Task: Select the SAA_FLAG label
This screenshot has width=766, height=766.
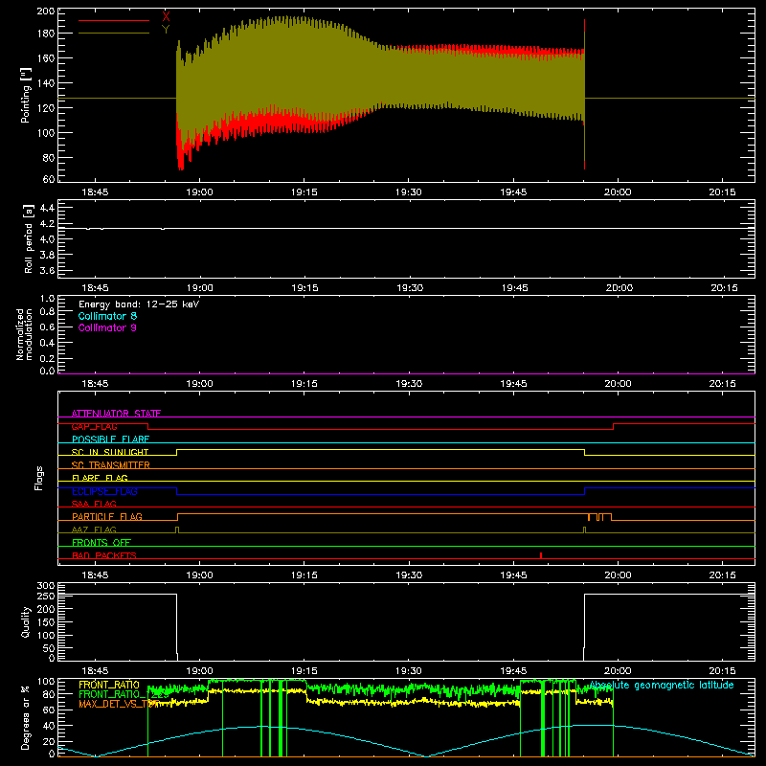Action: [x=94, y=504]
